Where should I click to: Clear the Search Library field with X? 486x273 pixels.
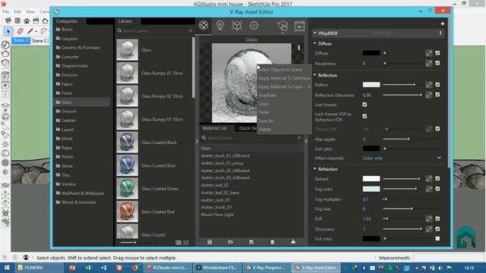tap(191, 30)
